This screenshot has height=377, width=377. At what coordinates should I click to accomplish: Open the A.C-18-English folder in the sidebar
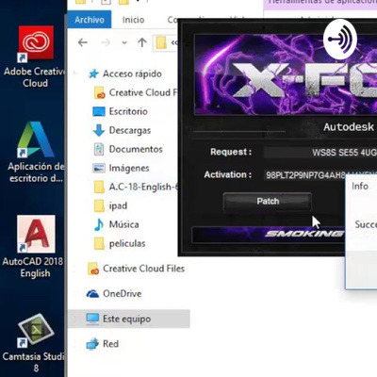(x=136, y=187)
